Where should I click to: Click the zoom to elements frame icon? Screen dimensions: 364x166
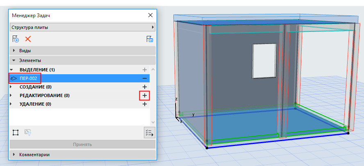[16, 133]
